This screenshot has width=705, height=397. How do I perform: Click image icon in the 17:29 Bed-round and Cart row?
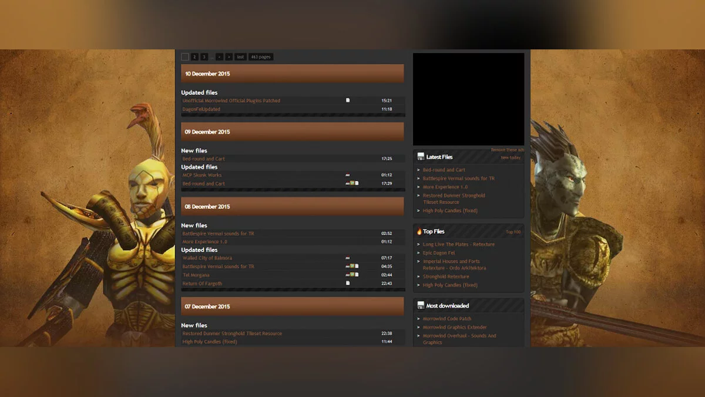click(x=352, y=183)
